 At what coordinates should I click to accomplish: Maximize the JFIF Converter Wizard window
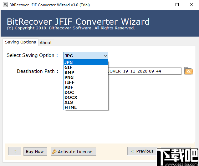coord(177,5)
